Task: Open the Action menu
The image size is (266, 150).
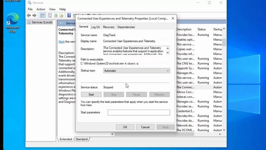Action: pos(41,9)
